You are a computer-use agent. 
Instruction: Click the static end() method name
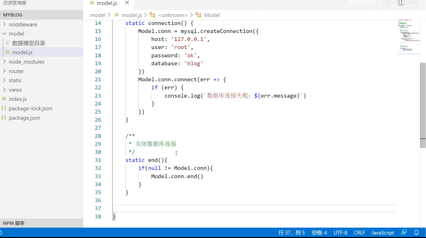(153, 160)
